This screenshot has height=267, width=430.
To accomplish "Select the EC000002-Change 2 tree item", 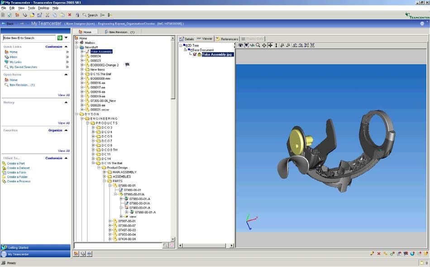I will click(x=105, y=65).
